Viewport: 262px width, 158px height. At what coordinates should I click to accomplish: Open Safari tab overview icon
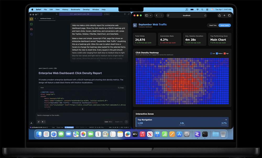[x=229, y=15]
